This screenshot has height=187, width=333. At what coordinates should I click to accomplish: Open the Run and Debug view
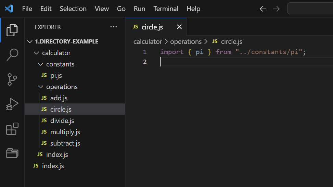[x=12, y=104]
